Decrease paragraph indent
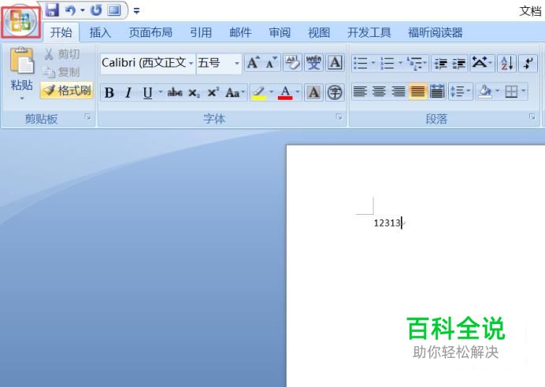 coord(441,64)
